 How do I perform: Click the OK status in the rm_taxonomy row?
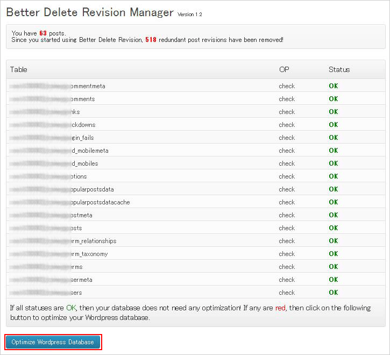coord(334,254)
